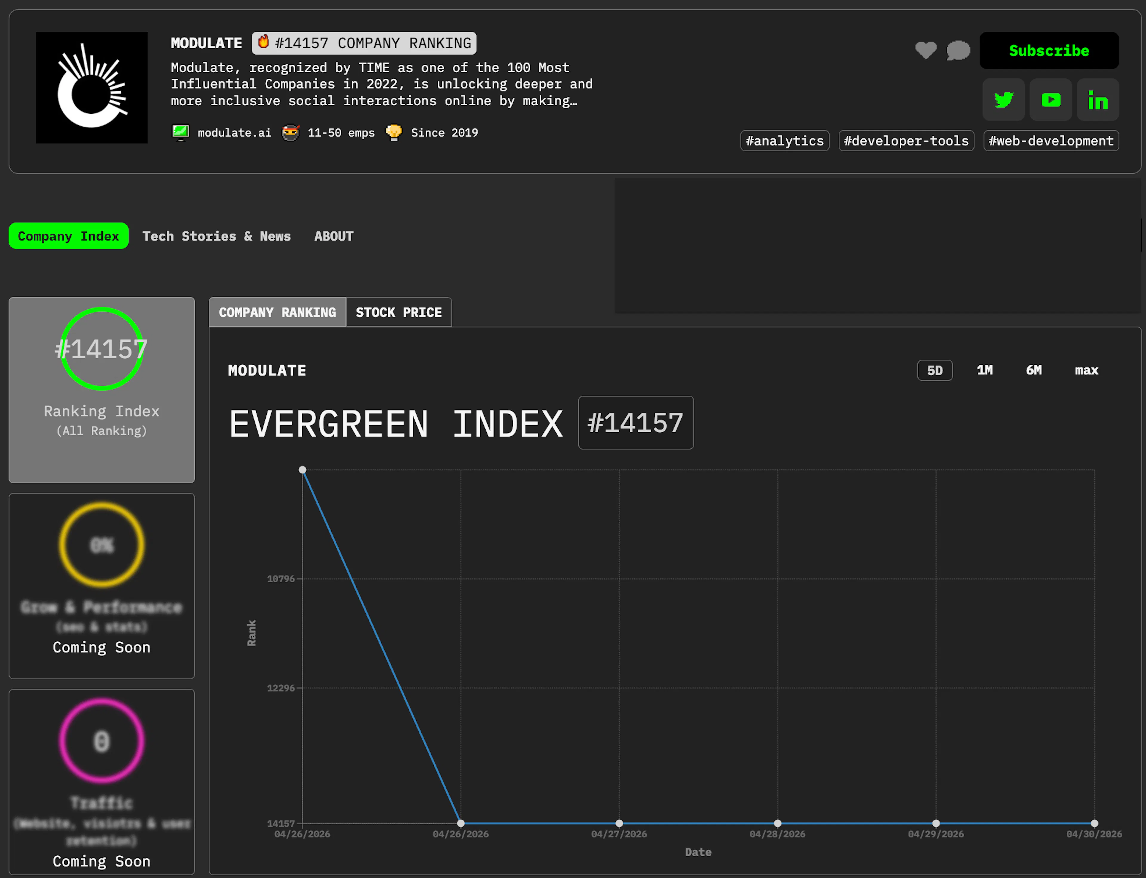
Task: Click the Modulate company logo thumbnail
Action: point(92,88)
